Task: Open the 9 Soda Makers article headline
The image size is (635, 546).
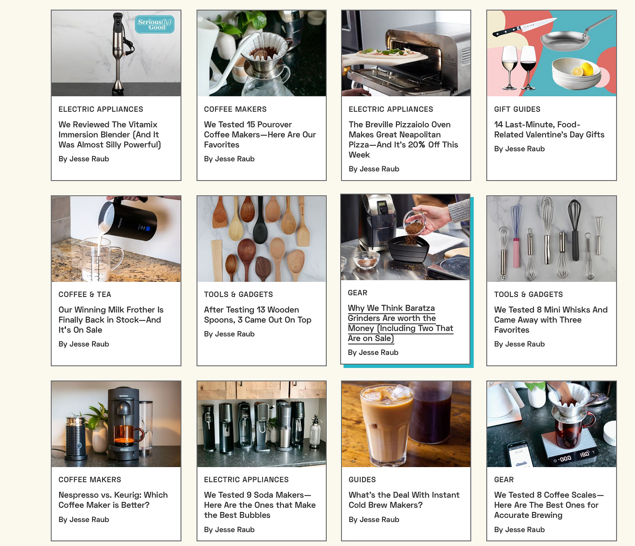Action: (x=260, y=505)
